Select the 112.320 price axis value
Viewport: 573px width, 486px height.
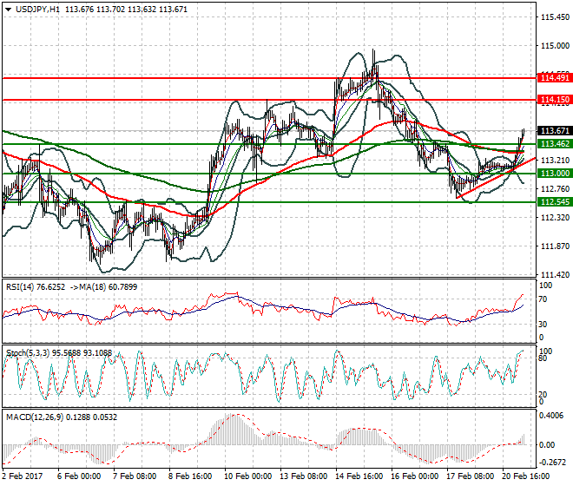click(x=555, y=218)
